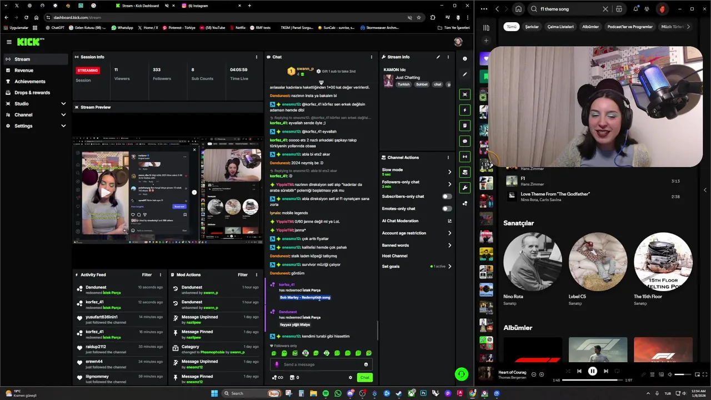The image size is (711, 400).
Task: Focus the Send a message field
Action: point(321,364)
